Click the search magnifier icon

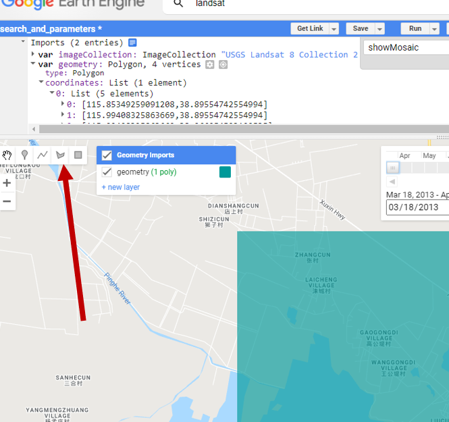point(178,3)
